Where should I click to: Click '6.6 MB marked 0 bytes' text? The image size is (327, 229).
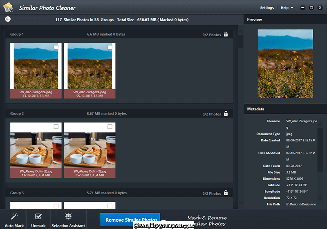point(106,34)
